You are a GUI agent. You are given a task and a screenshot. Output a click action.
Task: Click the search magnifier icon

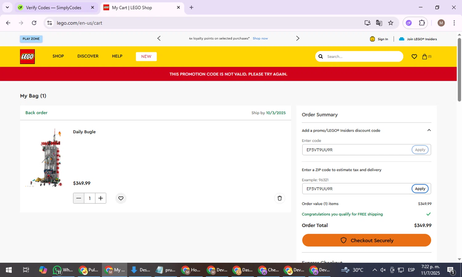click(321, 57)
